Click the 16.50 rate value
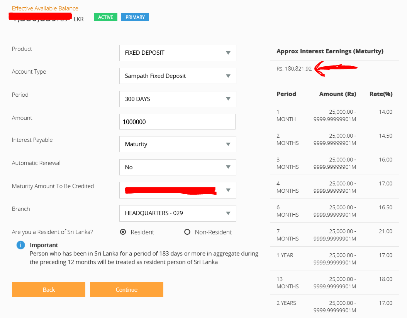Image resolution: width=407 pixels, height=318 pixels. [385, 207]
